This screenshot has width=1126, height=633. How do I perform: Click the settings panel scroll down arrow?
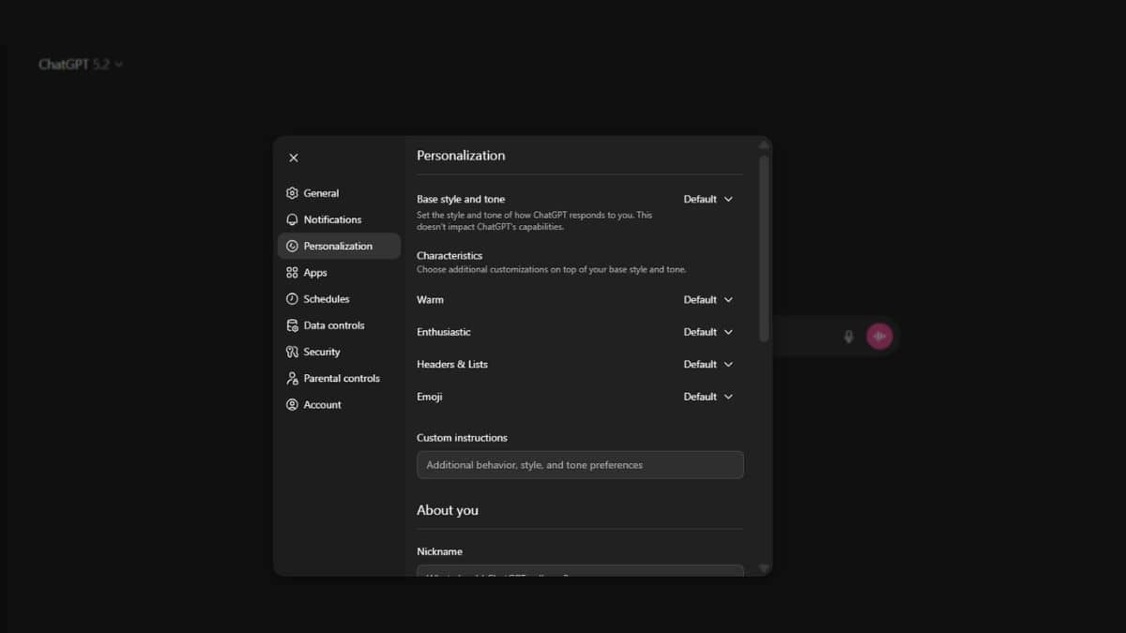point(764,568)
